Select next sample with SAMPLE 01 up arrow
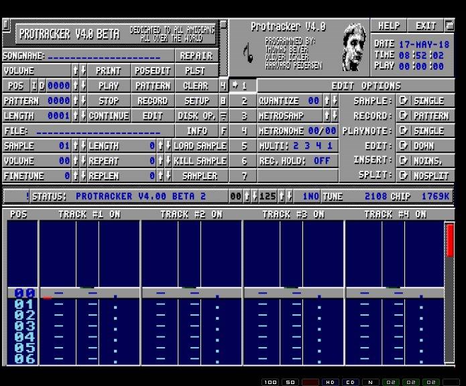 tap(76, 145)
